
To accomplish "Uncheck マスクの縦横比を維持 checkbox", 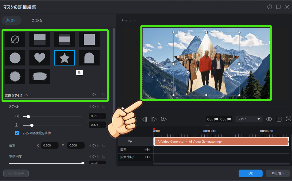I will tap(17, 133).
